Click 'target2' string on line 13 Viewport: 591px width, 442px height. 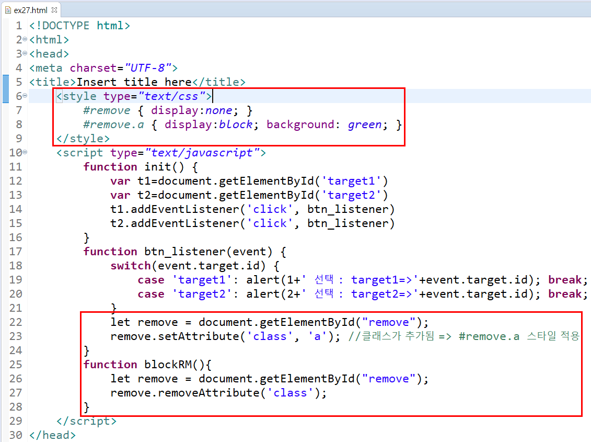[x=351, y=195]
